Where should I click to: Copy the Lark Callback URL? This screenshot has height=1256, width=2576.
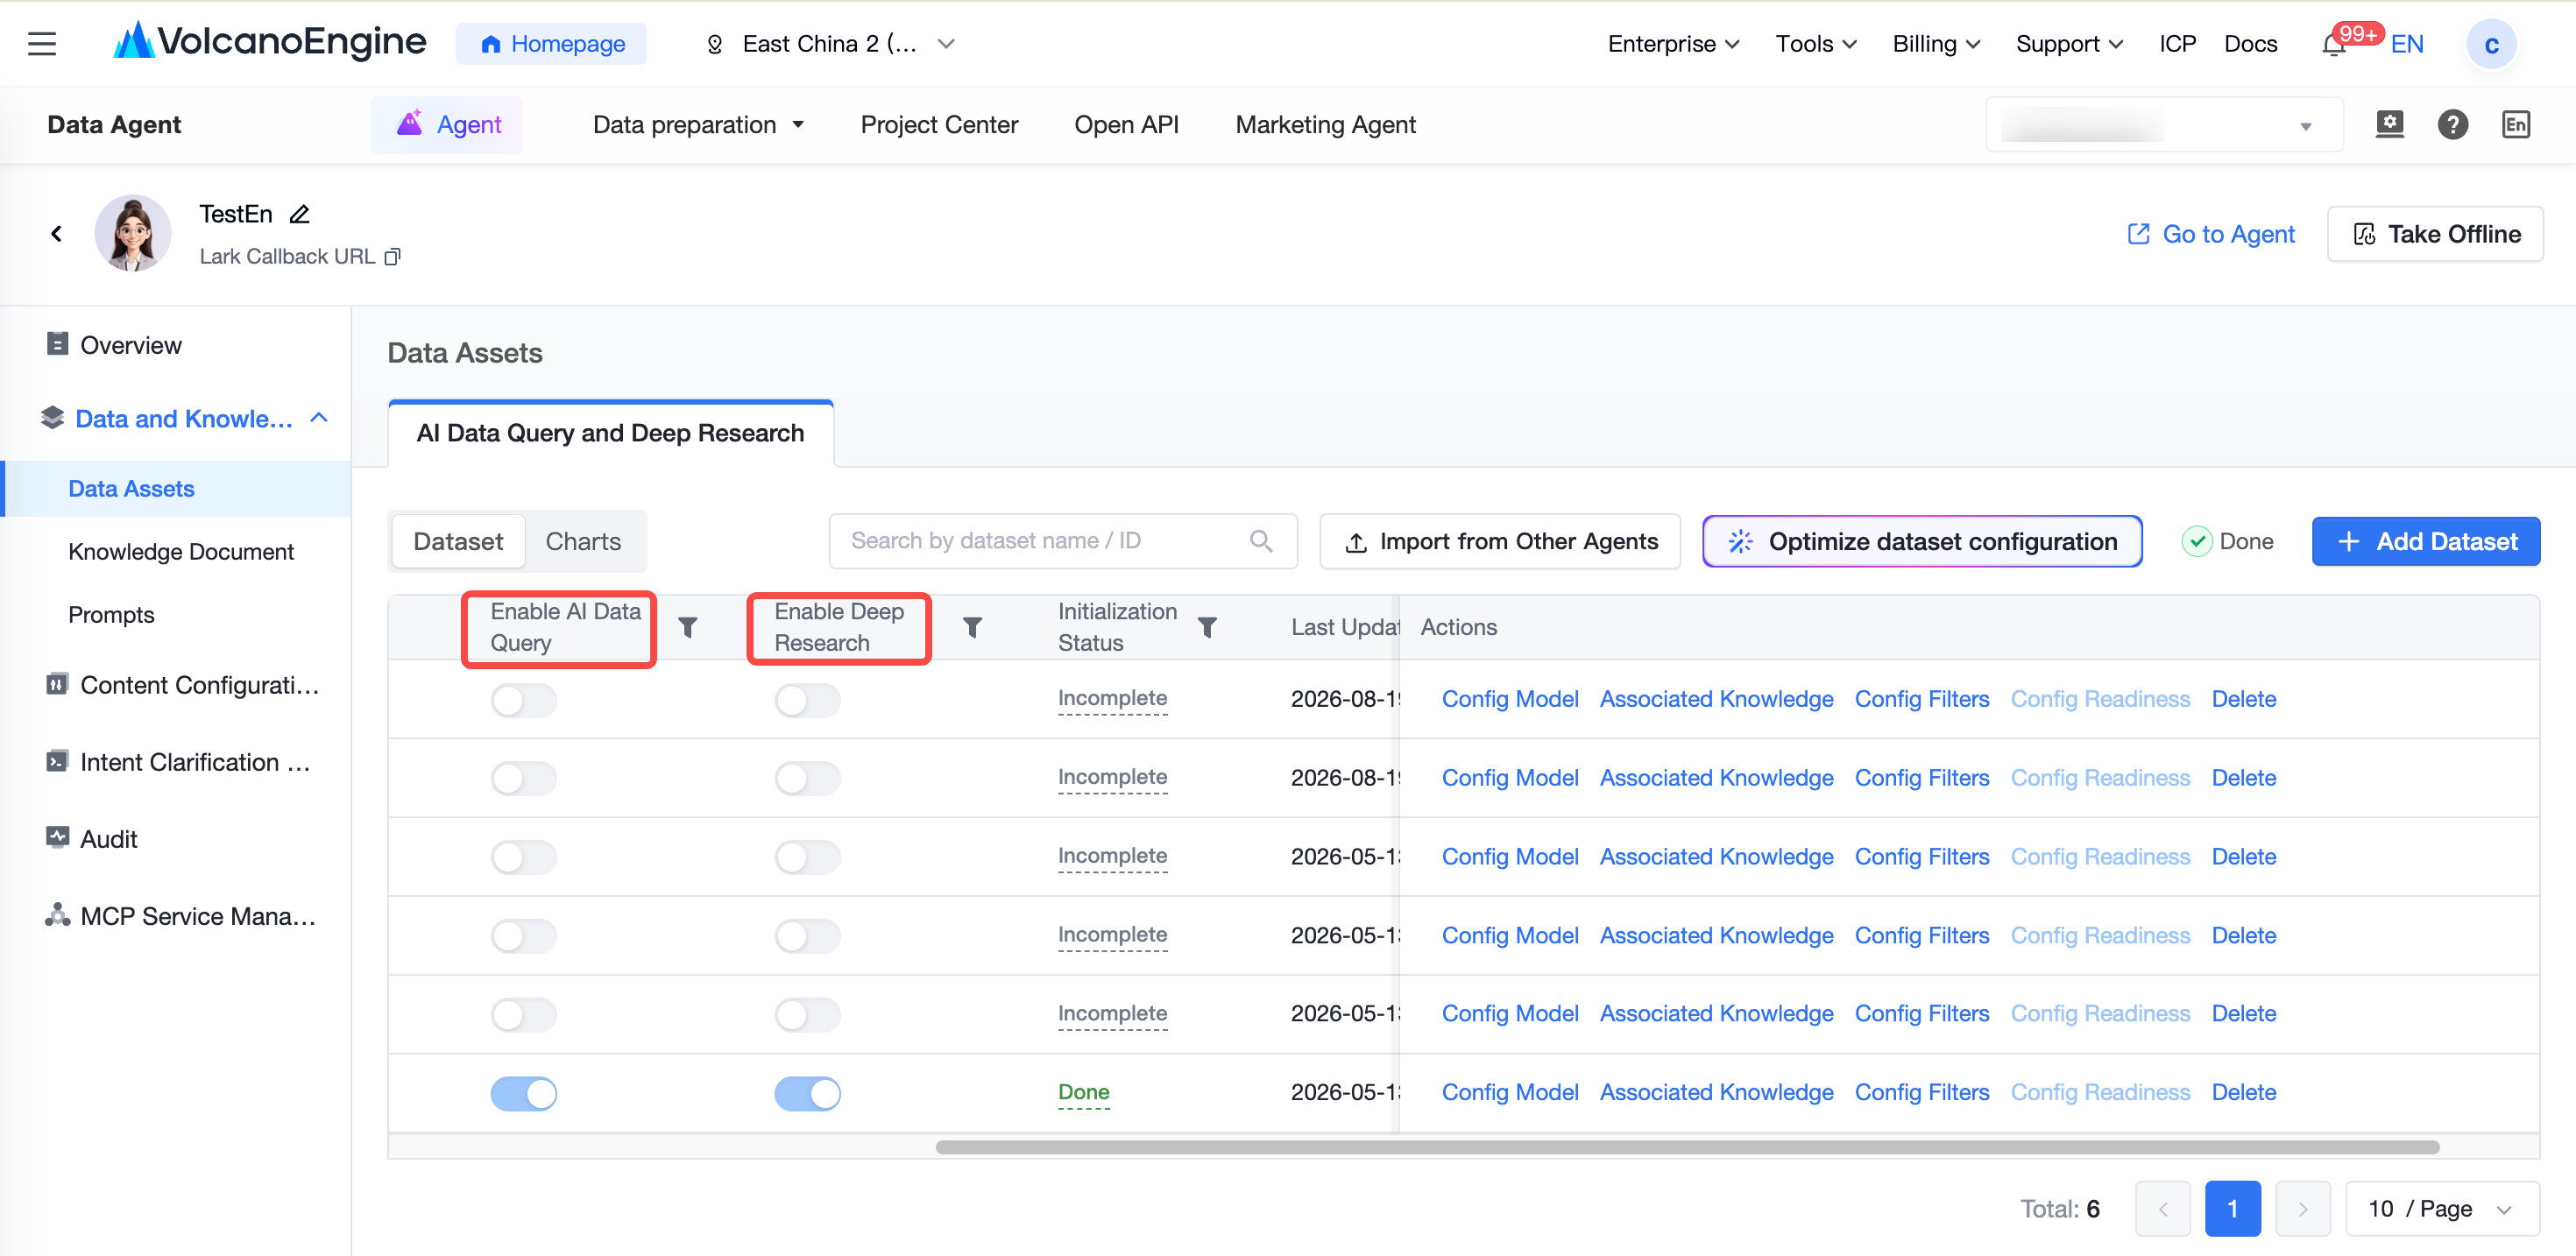[x=393, y=257]
